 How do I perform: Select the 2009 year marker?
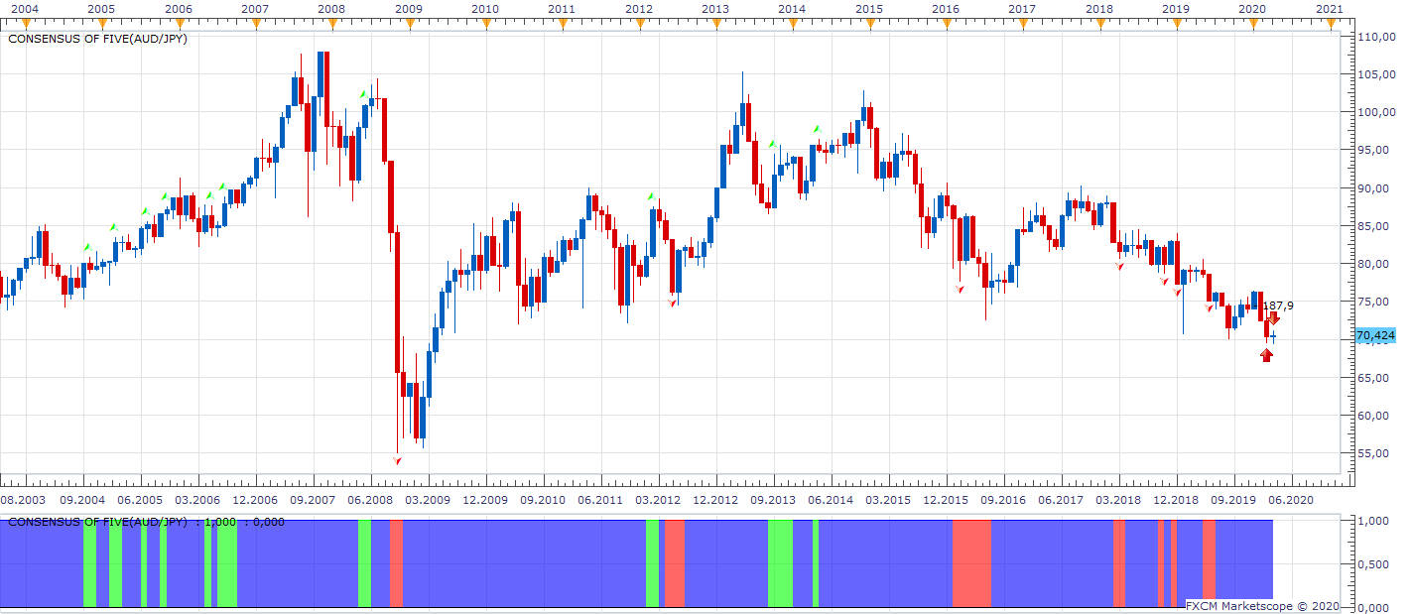click(408, 8)
